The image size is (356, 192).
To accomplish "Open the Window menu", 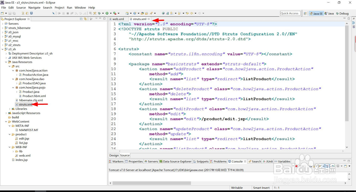I will [x=80, y=7].
